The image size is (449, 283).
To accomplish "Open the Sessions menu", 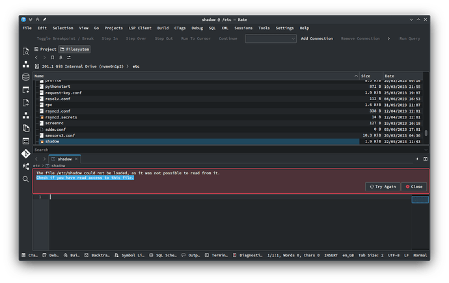I will pyautogui.click(x=243, y=28).
